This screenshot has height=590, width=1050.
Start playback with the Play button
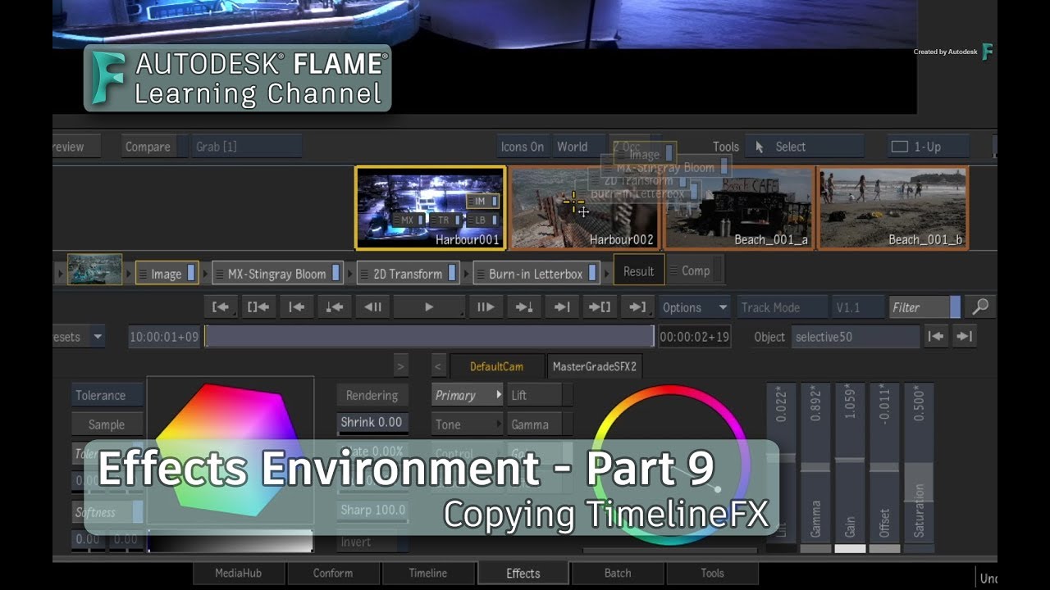coord(428,307)
